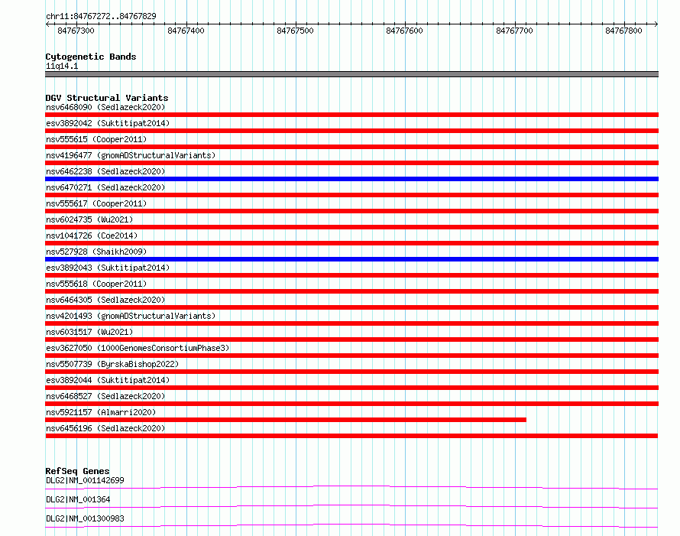680x536 pixels.
Task: Open nsv4196477 (gnomADStructuralVariants) entry
Action: point(131,155)
